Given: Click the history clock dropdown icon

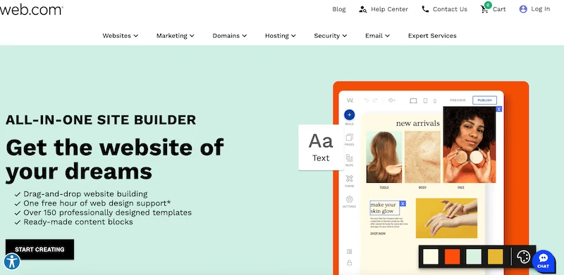Looking at the screenshot, I should (x=392, y=100).
